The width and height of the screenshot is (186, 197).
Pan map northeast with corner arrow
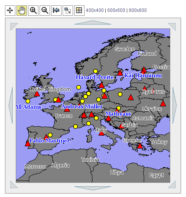click(x=173, y=26)
